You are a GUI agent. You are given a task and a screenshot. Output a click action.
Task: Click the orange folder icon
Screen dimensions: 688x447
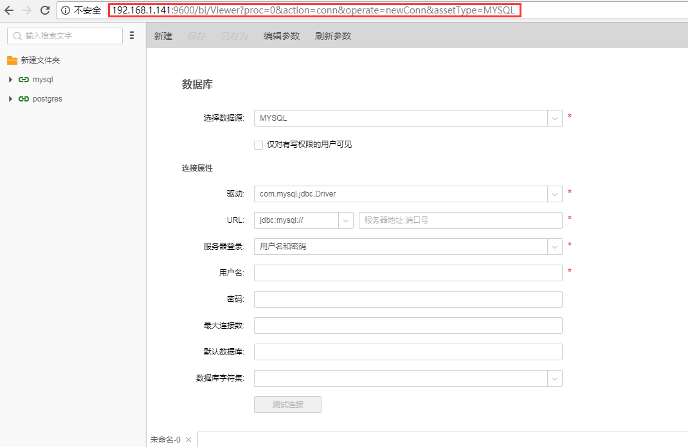(12, 60)
